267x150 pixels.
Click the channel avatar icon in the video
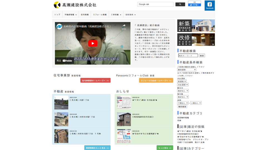(x=59, y=26)
